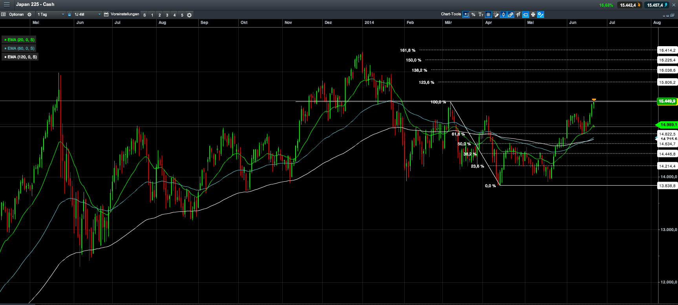Open the hamburger menu beside Japan 225
Viewport: 678px width, 305px height.
pyautogui.click(x=7, y=5)
